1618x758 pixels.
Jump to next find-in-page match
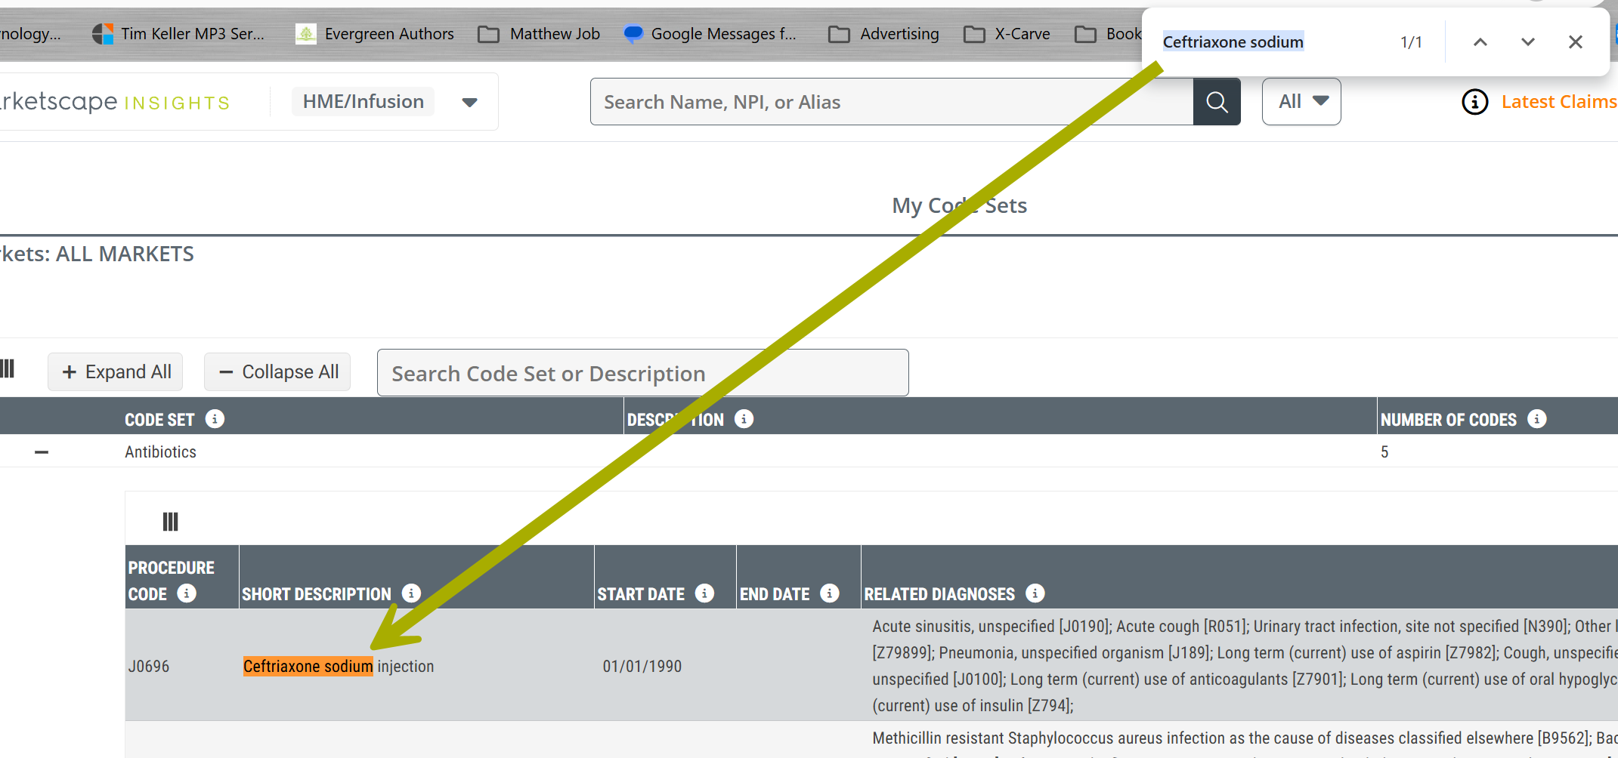1527,42
